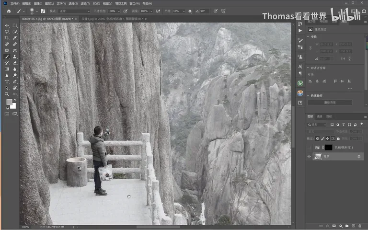Click the Home icon in options bar
The height and width of the screenshot is (230, 368).
click(x=9, y=11)
